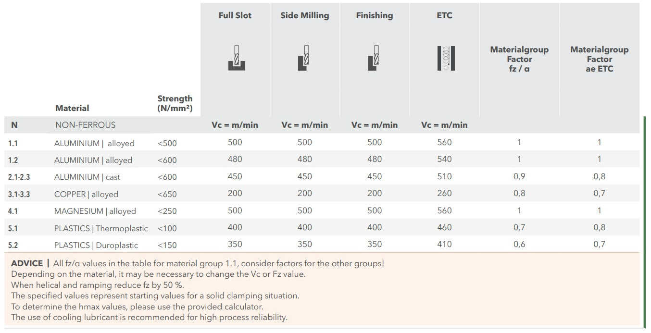The height and width of the screenshot is (333, 651).
Task: Select the Finishing column header
Action: (x=375, y=15)
